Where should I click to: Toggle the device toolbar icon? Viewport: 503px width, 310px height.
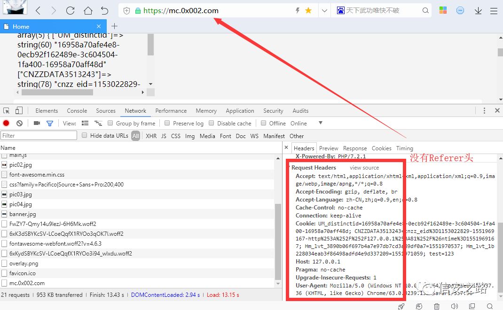point(19,110)
